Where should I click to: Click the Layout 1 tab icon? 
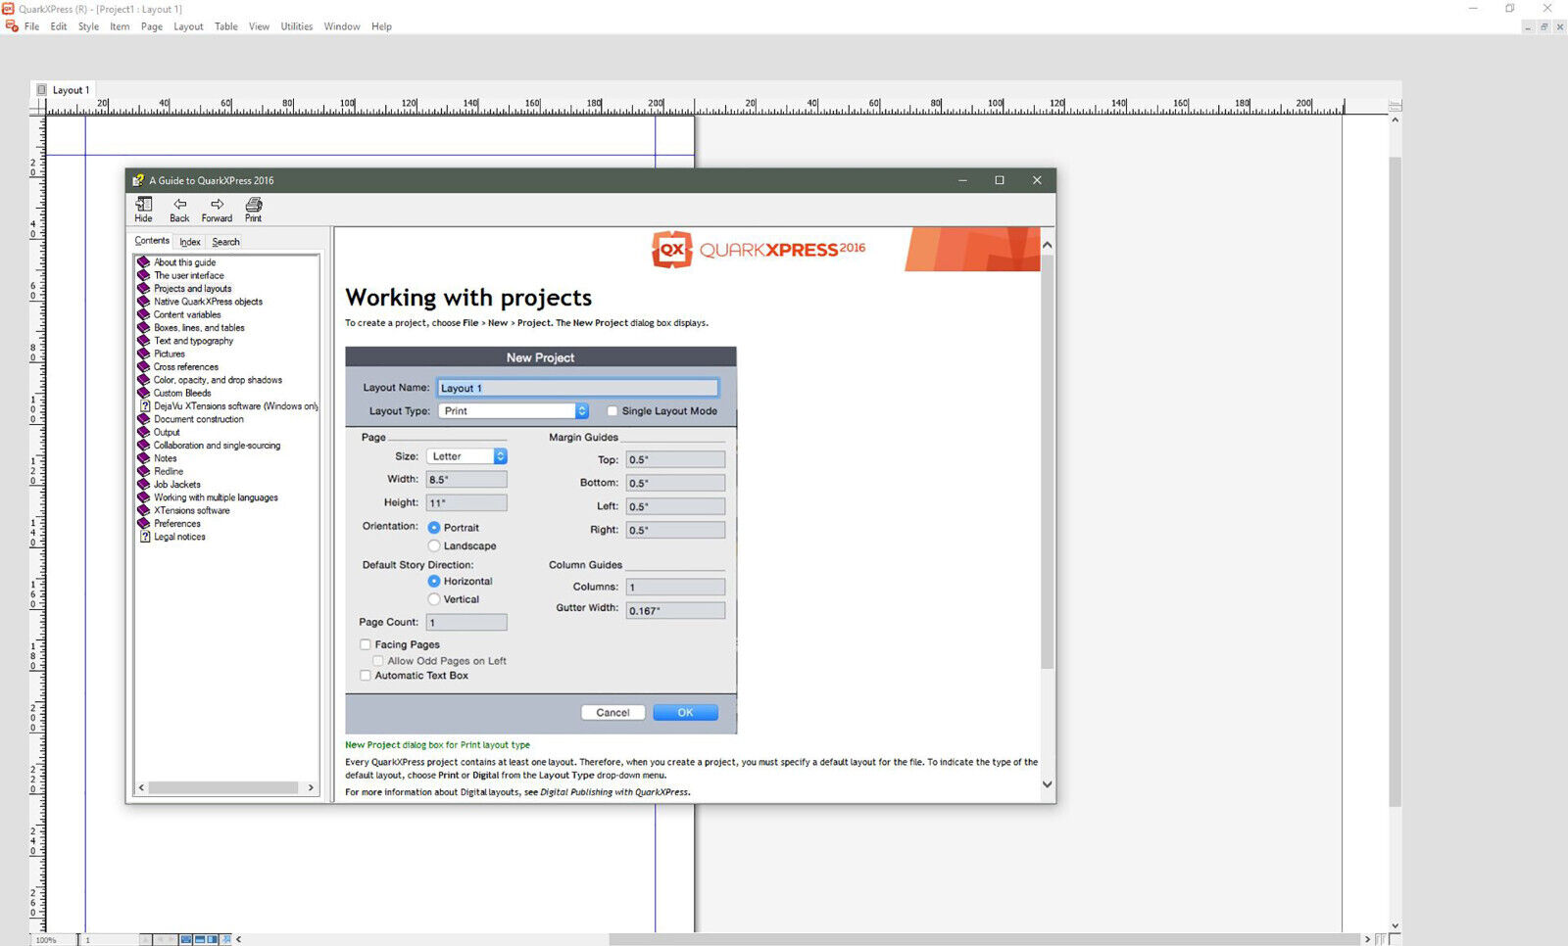tap(41, 90)
